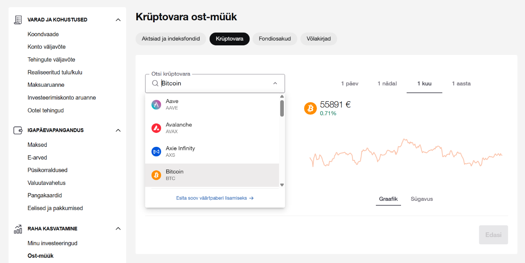Go to Maksed
This screenshot has width=525, height=263.
tap(37, 145)
